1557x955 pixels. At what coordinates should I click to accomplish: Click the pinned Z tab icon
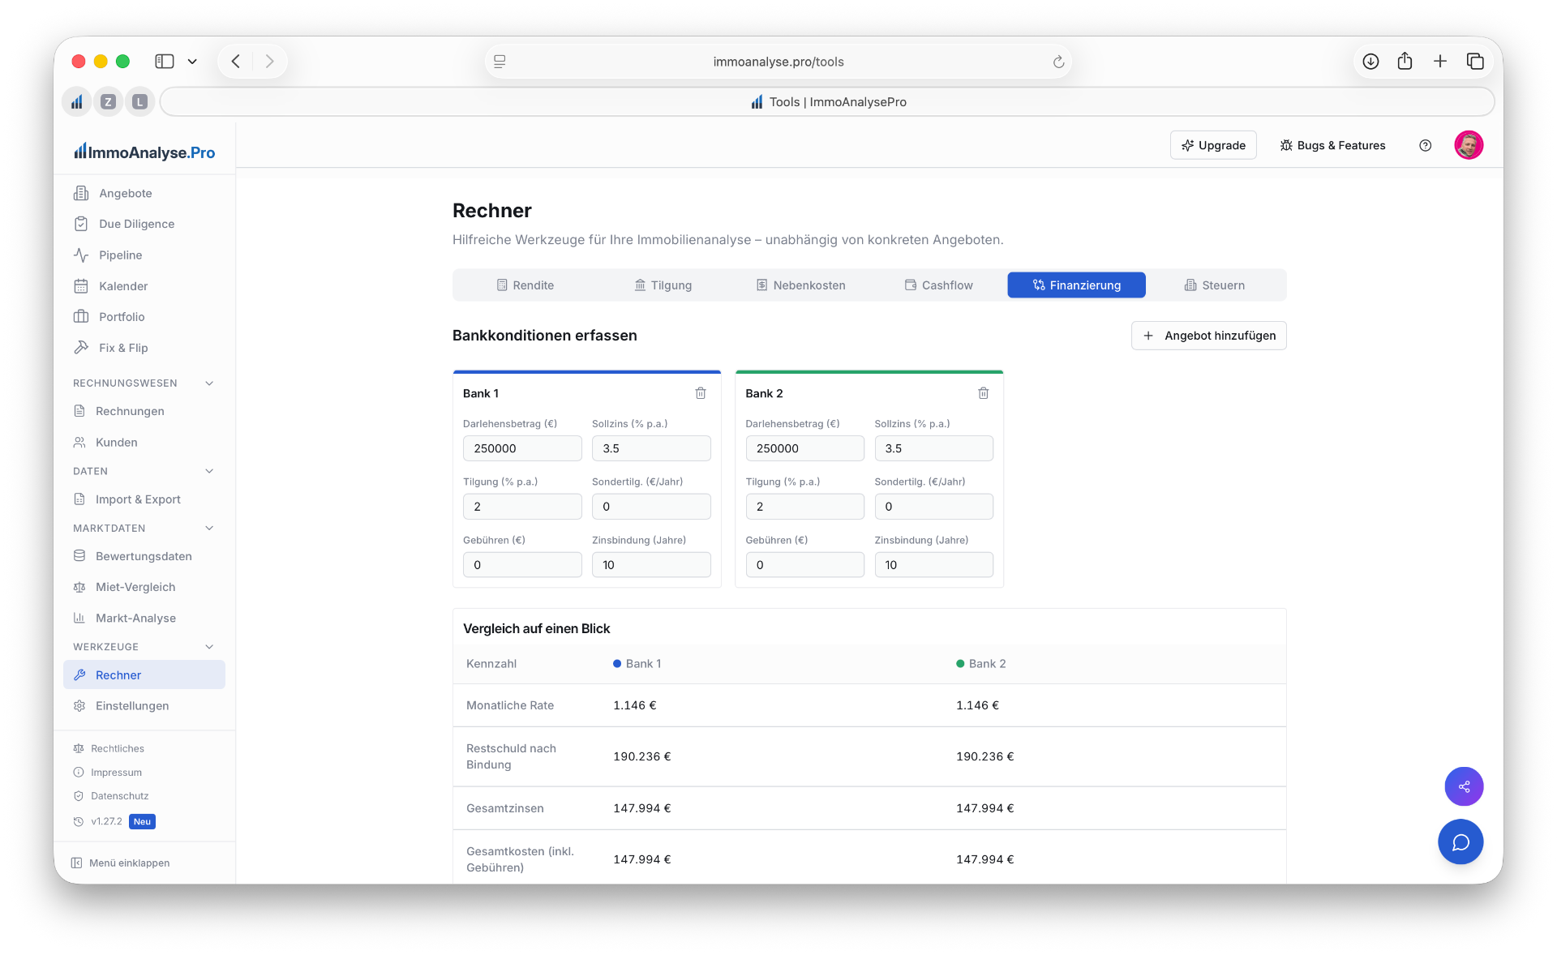(x=108, y=102)
